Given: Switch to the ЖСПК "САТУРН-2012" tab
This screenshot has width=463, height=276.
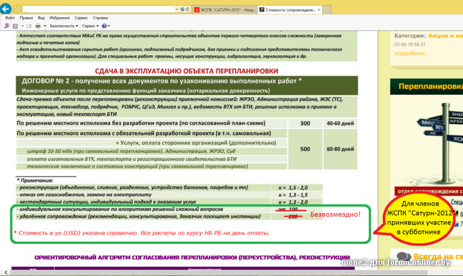Looking at the screenshot, I should point(225,10).
